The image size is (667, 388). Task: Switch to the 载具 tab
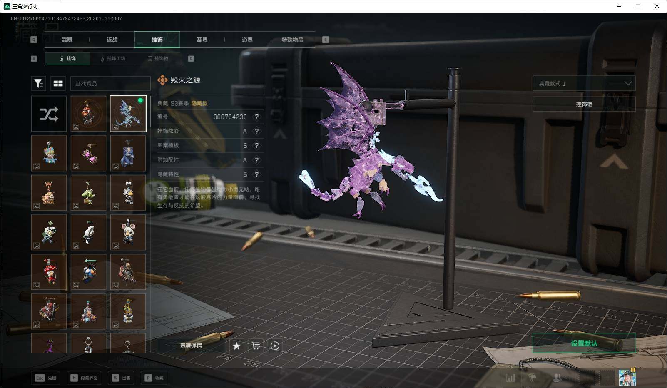pyautogui.click(x=202, y=40)
